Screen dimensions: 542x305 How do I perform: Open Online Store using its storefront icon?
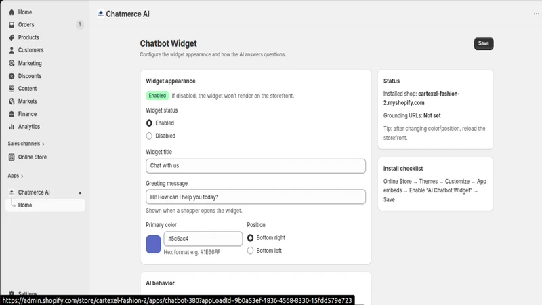[x=12, y=157]
